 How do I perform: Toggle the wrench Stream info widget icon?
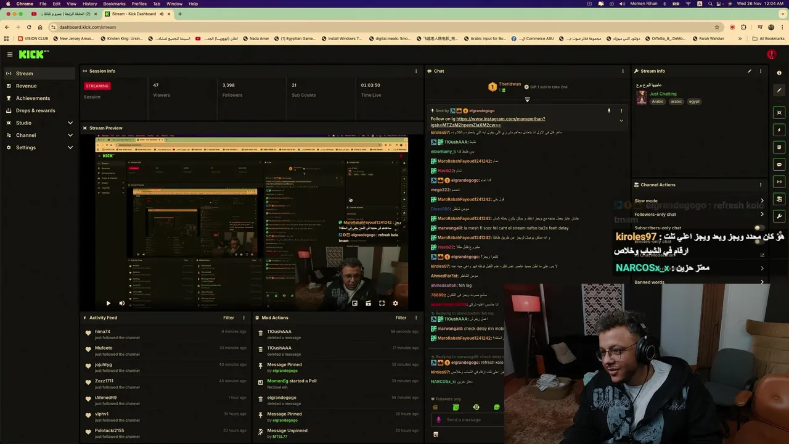pos(779,216)
